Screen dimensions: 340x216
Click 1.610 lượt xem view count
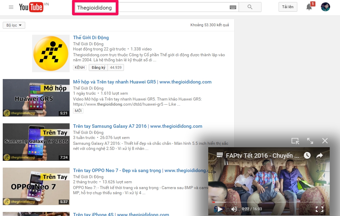(114, 93)
